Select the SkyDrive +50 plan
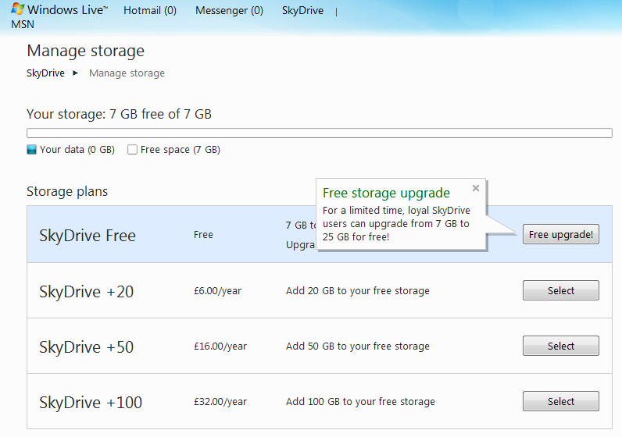Viewport: 622px width, 437px height. tap(561, 346)
